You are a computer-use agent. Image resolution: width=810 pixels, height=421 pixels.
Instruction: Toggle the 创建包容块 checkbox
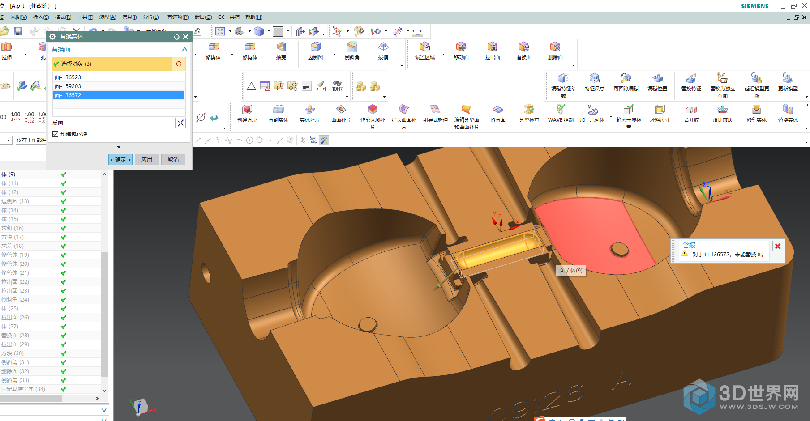[56, 134]
